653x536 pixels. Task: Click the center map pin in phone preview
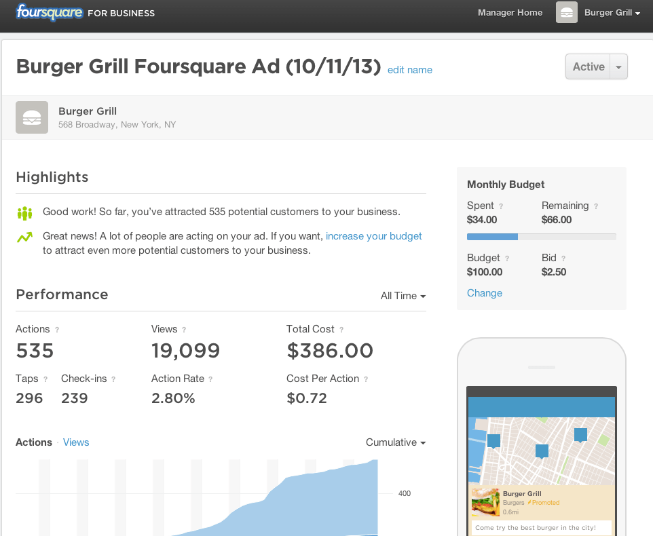tap(542, 451)
